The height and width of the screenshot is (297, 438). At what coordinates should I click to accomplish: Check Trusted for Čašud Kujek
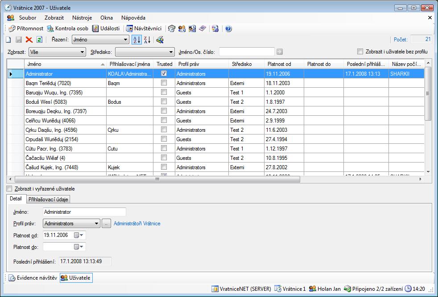point(164,167)
